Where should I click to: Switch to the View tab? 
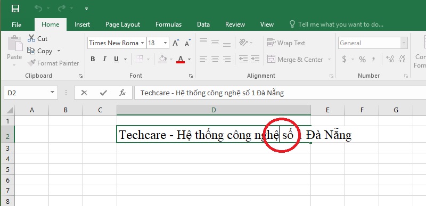point(267,24)
